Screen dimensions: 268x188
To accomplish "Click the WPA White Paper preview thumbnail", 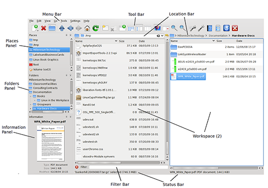I will point(51,143).
